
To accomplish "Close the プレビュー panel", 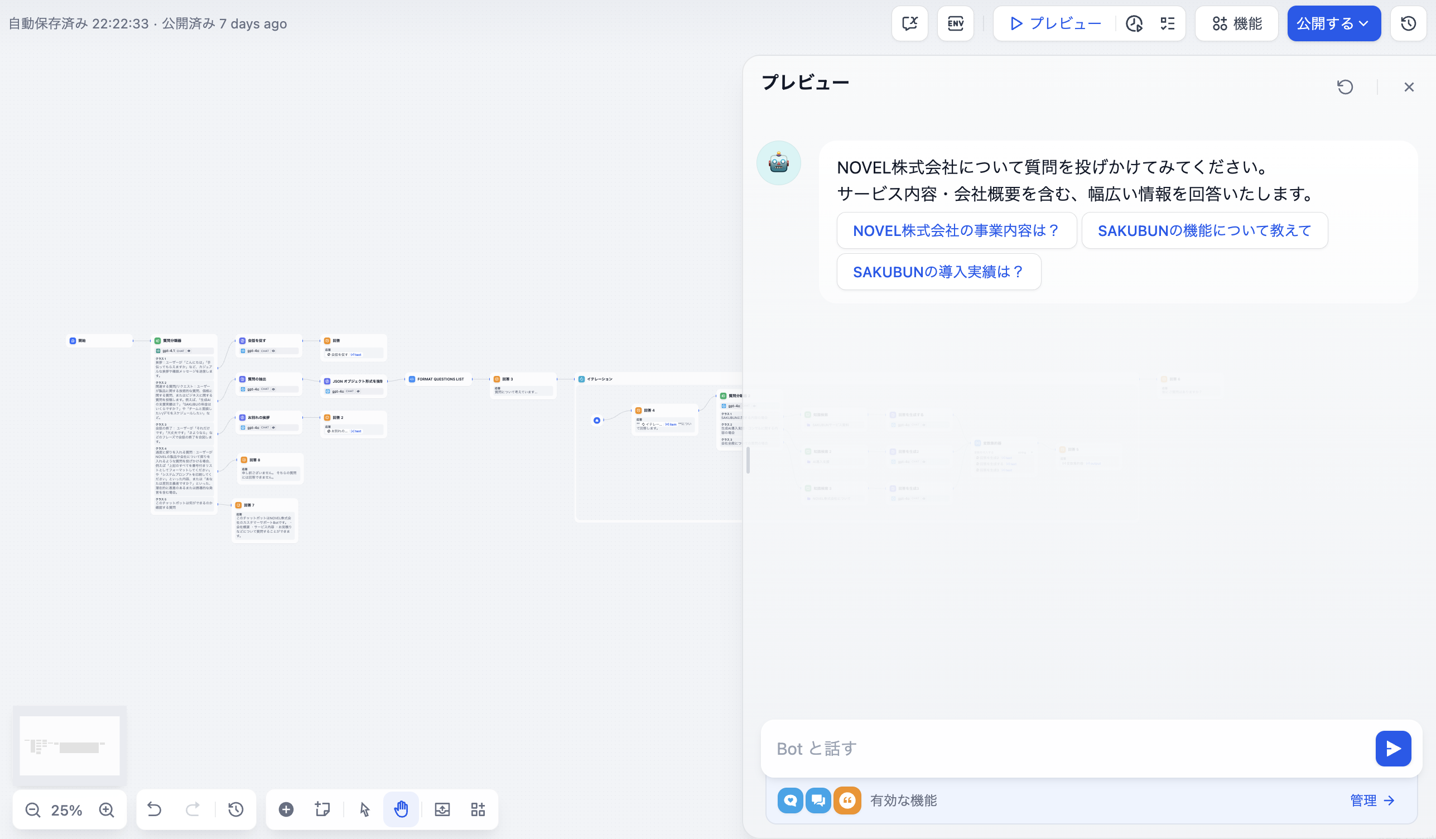I will pos(1409,87).
